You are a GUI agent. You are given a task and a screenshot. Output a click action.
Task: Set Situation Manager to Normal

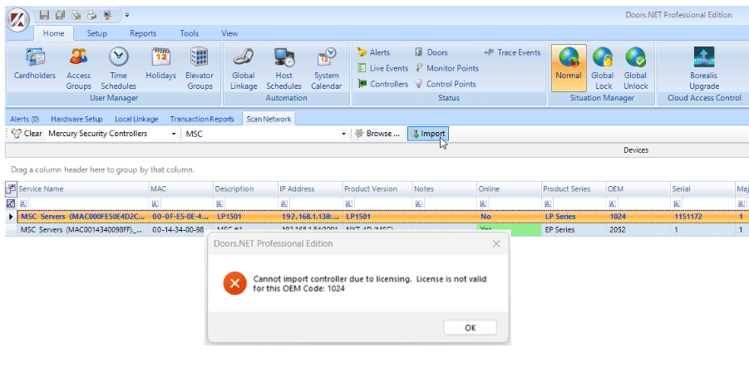(x=569, y=65)
